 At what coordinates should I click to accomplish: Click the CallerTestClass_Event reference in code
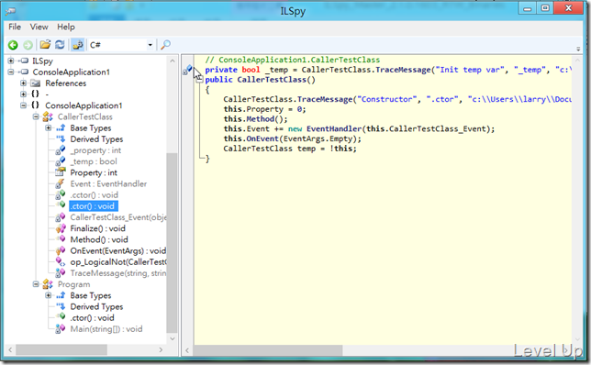437,128
